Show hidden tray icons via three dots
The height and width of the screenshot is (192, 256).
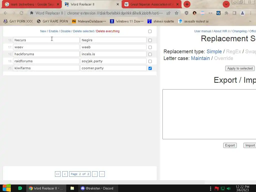tap(210, 188)
